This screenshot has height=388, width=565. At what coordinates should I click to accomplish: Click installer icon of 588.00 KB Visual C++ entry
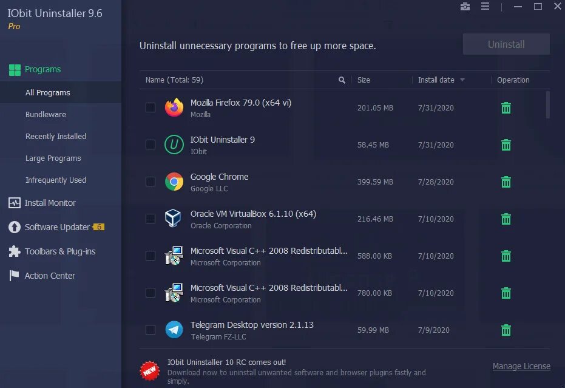(174, 256)
